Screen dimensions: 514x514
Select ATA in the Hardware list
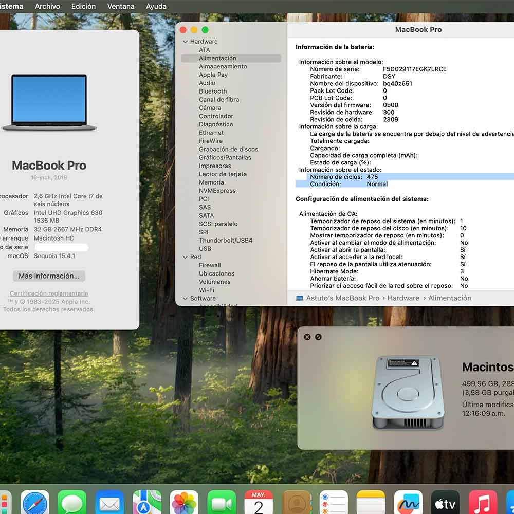pos(204,50)
